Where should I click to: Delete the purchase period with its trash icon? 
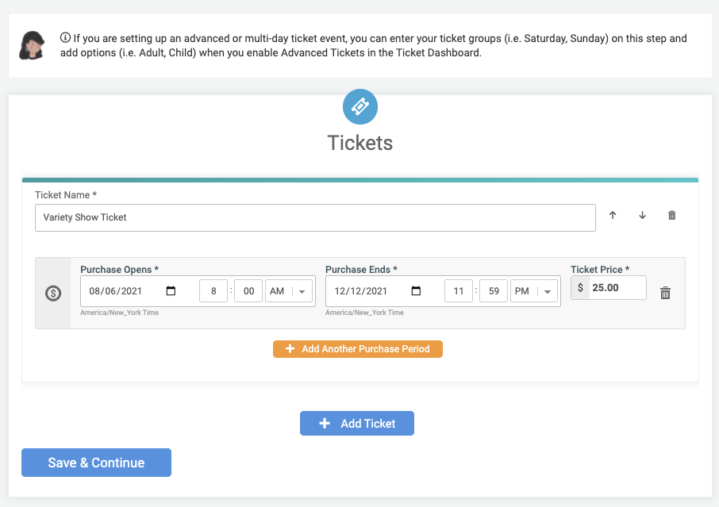pos(665,292)
